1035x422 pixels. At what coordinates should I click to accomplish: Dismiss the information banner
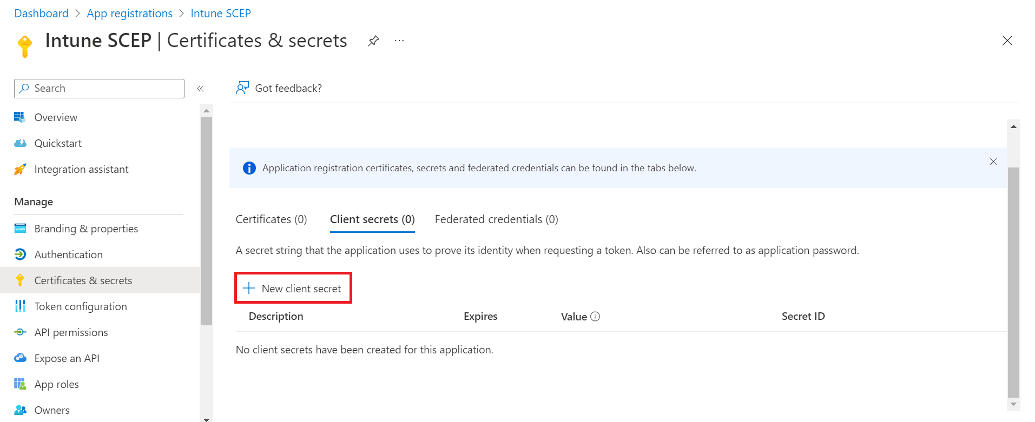click(x=993, y=162)
